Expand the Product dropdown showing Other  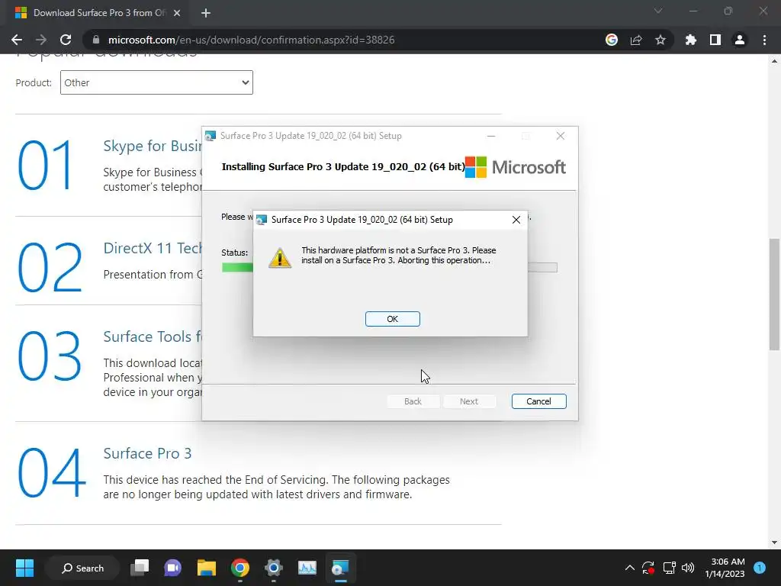click(156, 82)
